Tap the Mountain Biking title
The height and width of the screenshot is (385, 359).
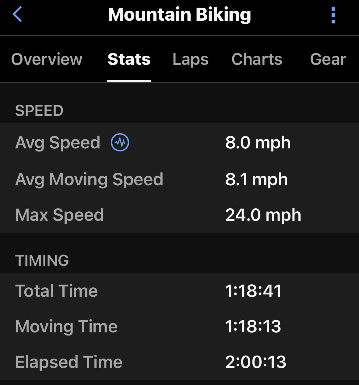(180, 15)
